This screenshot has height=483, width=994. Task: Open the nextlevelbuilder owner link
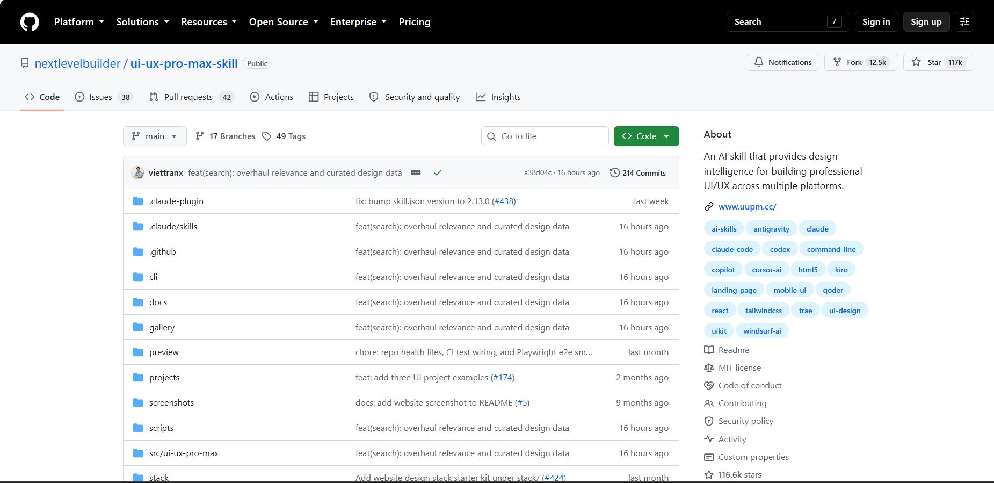pyautogui.click(x=78, y=63)
